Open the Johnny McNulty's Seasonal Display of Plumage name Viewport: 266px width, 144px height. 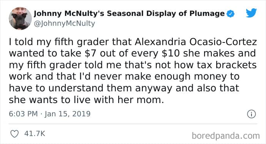pyautogui.click(x=129, y=14)
